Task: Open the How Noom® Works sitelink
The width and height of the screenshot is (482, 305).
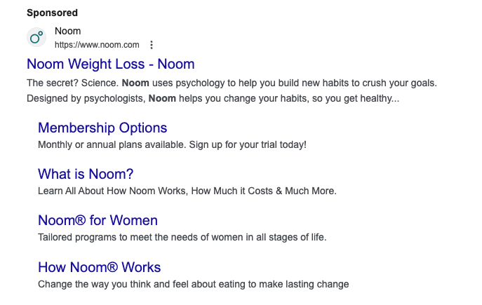Action: point(100,267)
